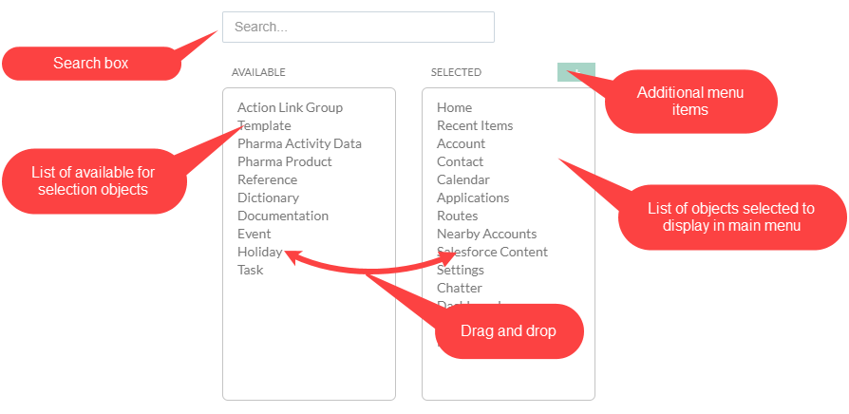
Task: Select Holiday in the Available list
Action: click(259, 252)
